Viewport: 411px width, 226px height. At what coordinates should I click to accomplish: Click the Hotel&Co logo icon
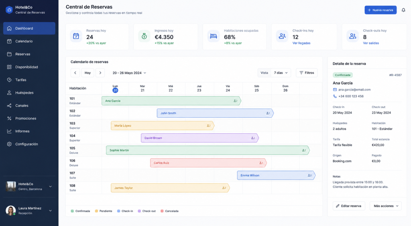point(9,10)
